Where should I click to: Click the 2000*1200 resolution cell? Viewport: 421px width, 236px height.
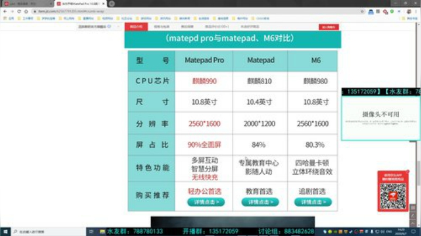pyautogui.click(x=260, y=124)
